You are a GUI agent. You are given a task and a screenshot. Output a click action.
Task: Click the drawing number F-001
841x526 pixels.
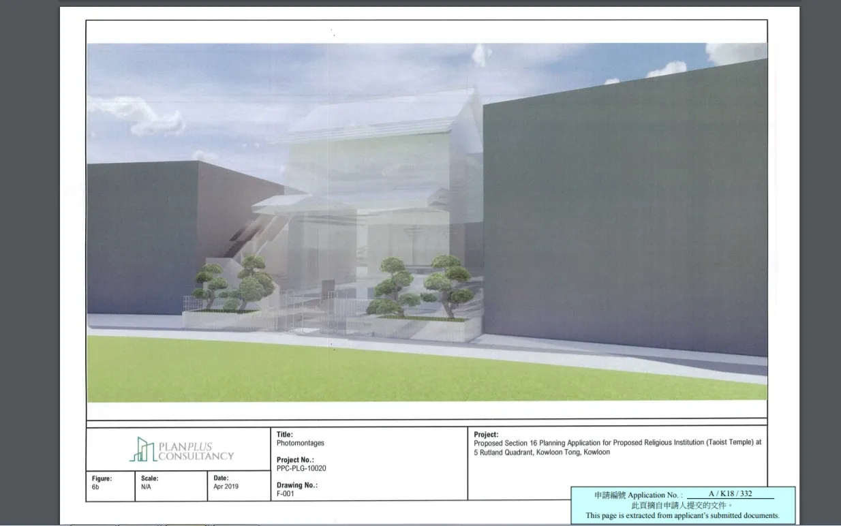pyautogui.click(x=286, y=494)
